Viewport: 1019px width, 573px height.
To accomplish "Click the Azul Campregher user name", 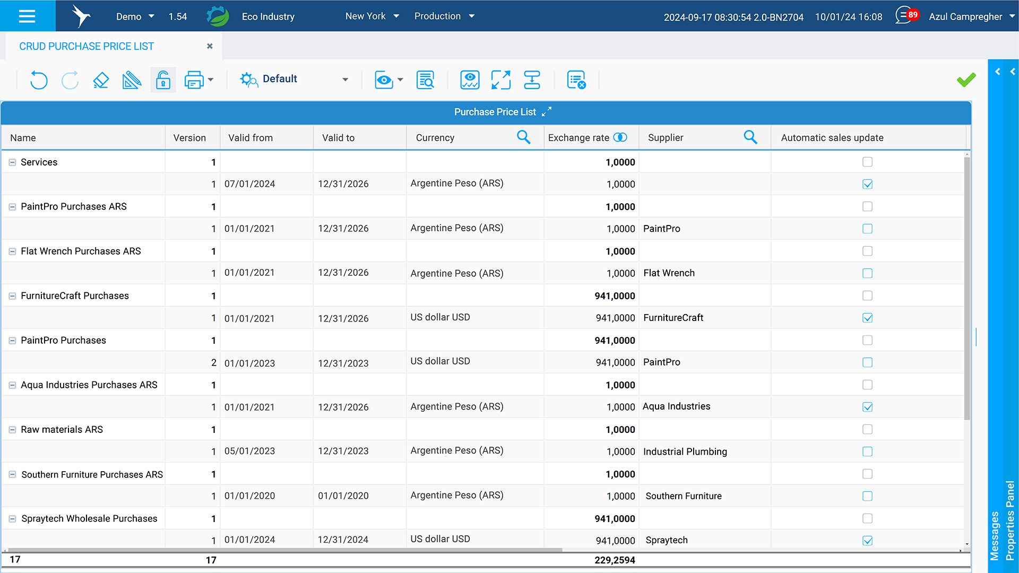I will pyautogui.click(x=965, y=16).
